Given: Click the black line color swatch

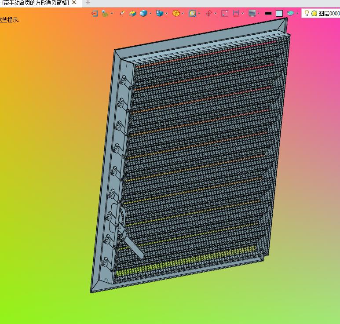Looking at the screenshot, I should [x=268, y=14].
